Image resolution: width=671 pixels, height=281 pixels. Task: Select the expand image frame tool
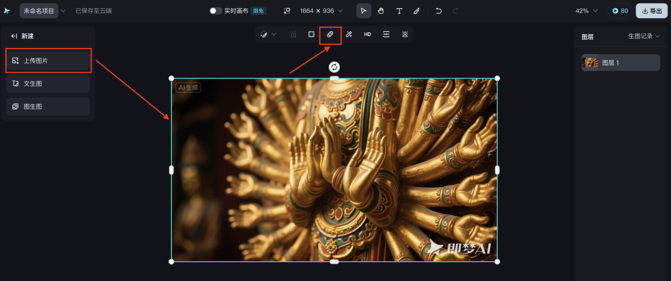pos(311,34)
